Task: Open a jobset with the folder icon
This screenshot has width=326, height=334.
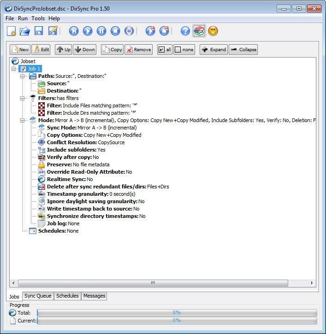Action: (25, 31)
